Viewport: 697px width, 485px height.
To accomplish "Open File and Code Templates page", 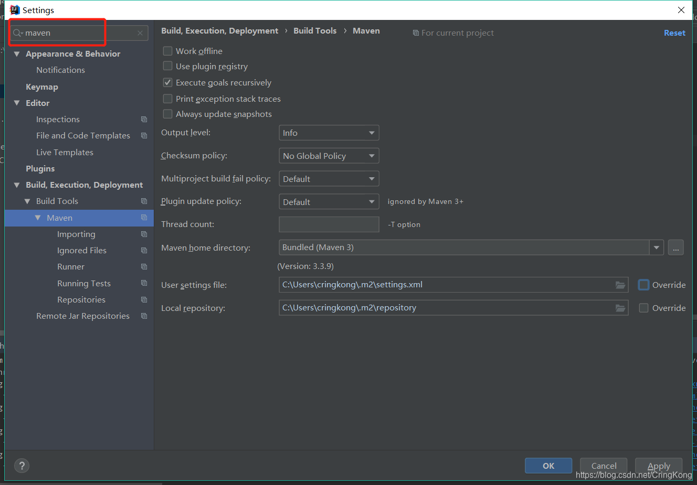I will (83, 136).
